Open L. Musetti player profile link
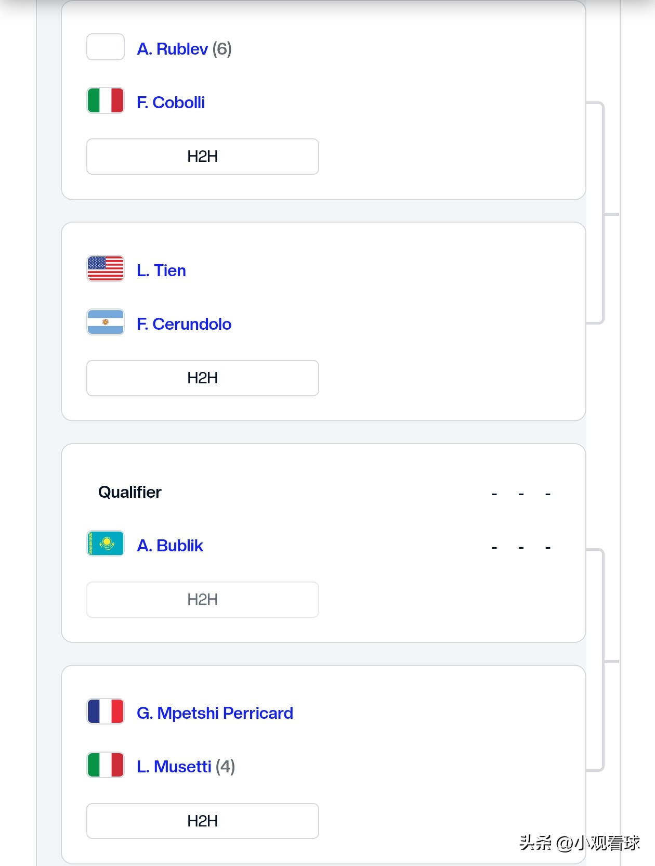 174,767
